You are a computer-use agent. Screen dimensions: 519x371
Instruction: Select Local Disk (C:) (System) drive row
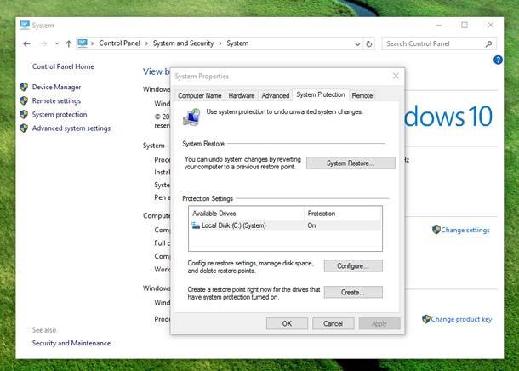[x=285, y=225]
